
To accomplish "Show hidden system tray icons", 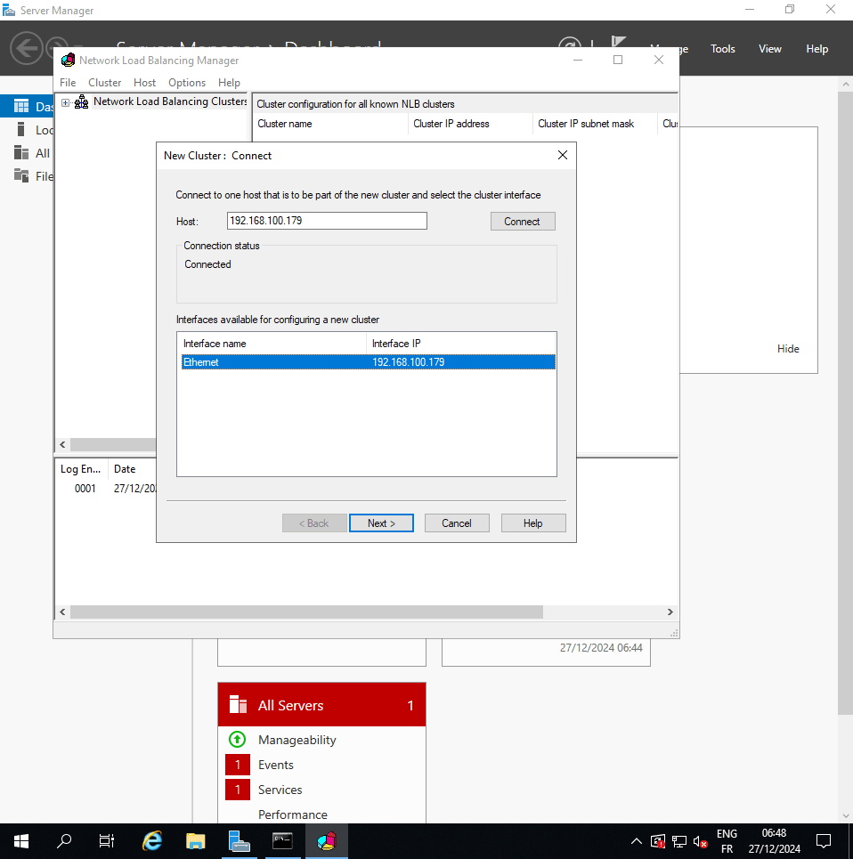I will (x=636, y=841).
